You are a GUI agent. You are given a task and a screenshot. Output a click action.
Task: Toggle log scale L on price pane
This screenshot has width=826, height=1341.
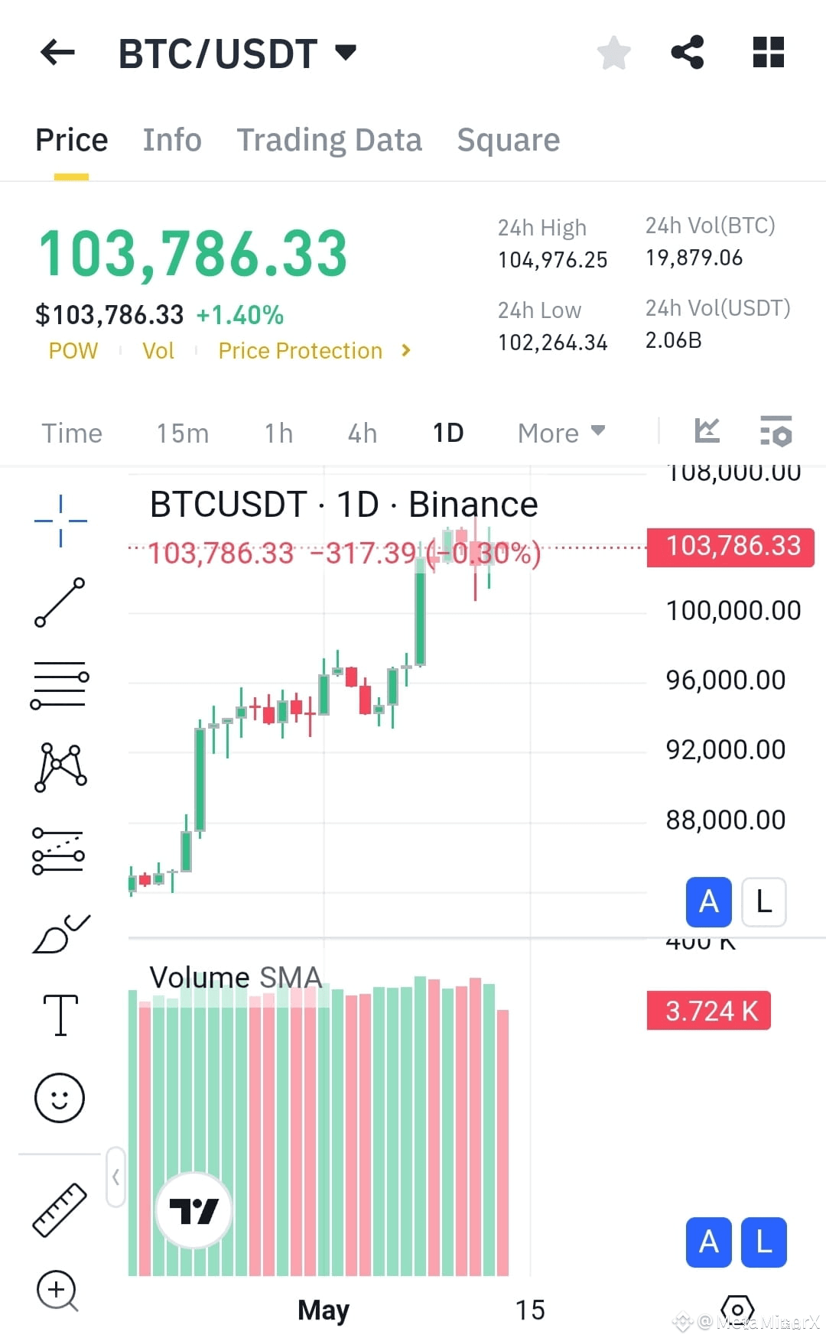click(x=764, y=902)
